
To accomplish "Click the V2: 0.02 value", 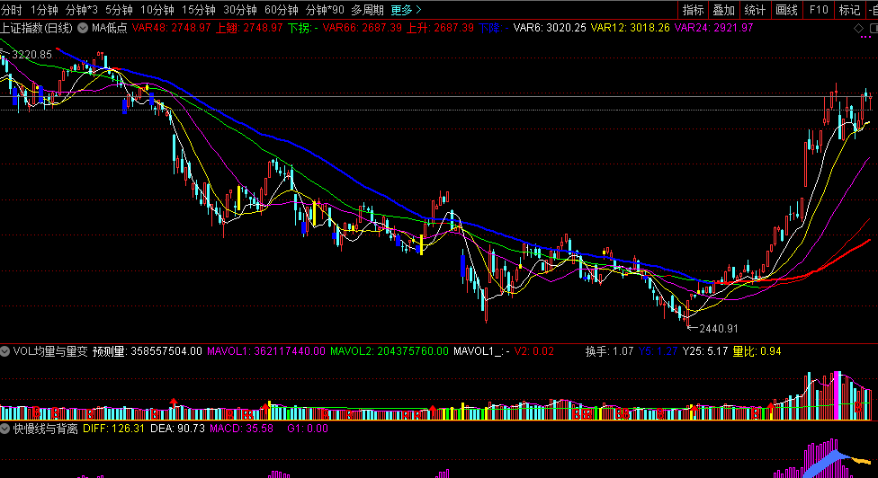I will click(x=534, y=351).
